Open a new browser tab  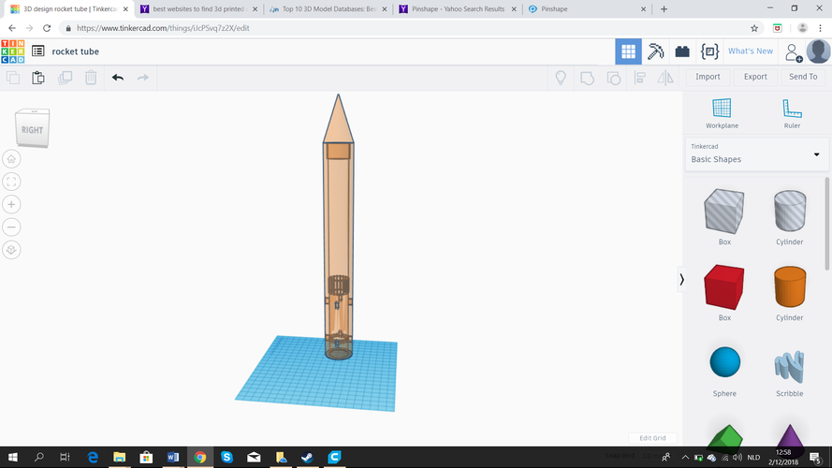(664, 9)
